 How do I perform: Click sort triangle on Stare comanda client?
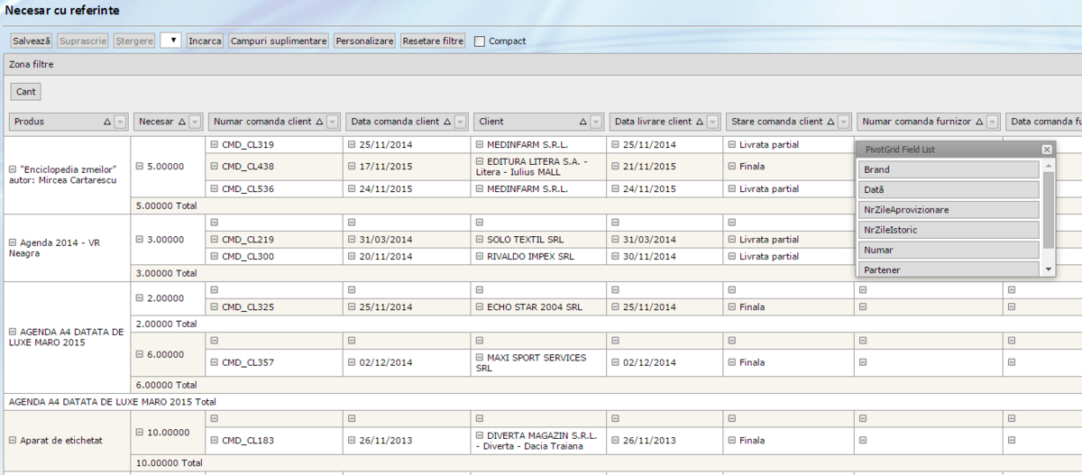point(830,122)
